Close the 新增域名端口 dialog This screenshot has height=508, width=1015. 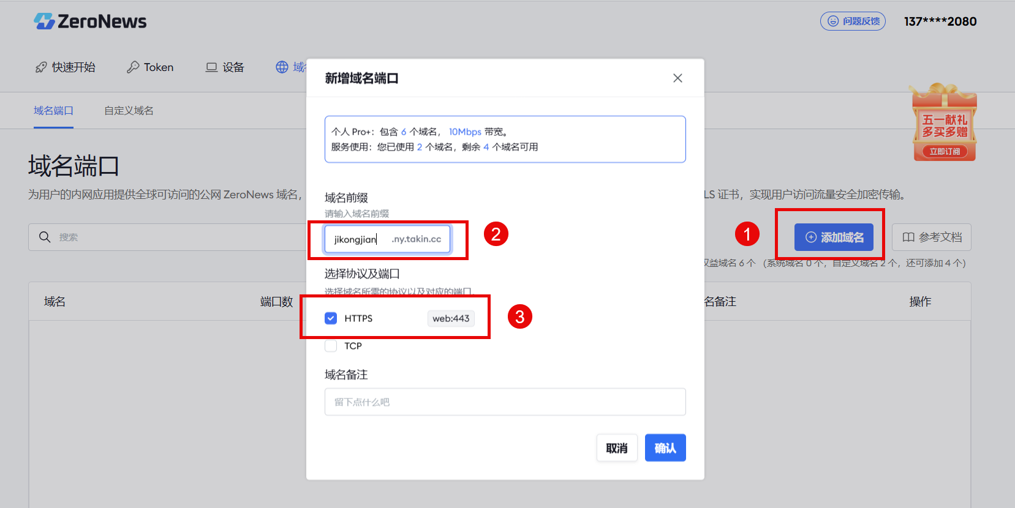pos(677,78)
